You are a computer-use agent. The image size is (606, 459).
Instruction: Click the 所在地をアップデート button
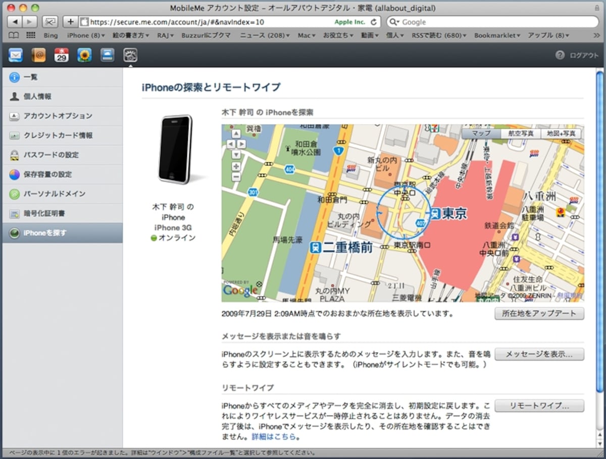(539, 313)
